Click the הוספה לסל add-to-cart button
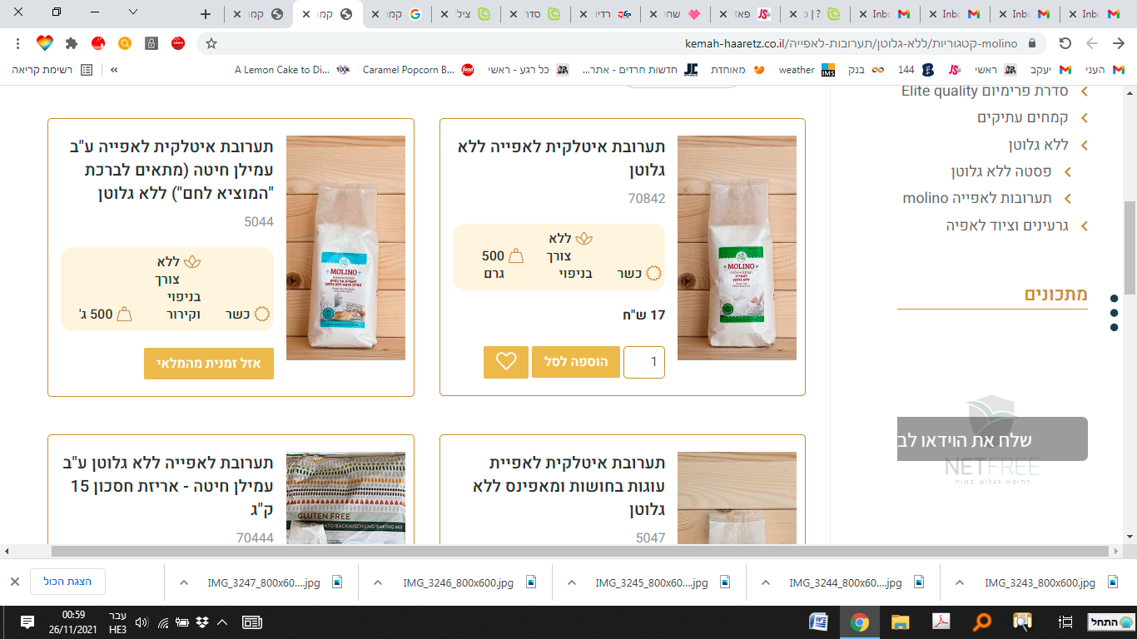1137x639 pixels. tap(576, 362)
